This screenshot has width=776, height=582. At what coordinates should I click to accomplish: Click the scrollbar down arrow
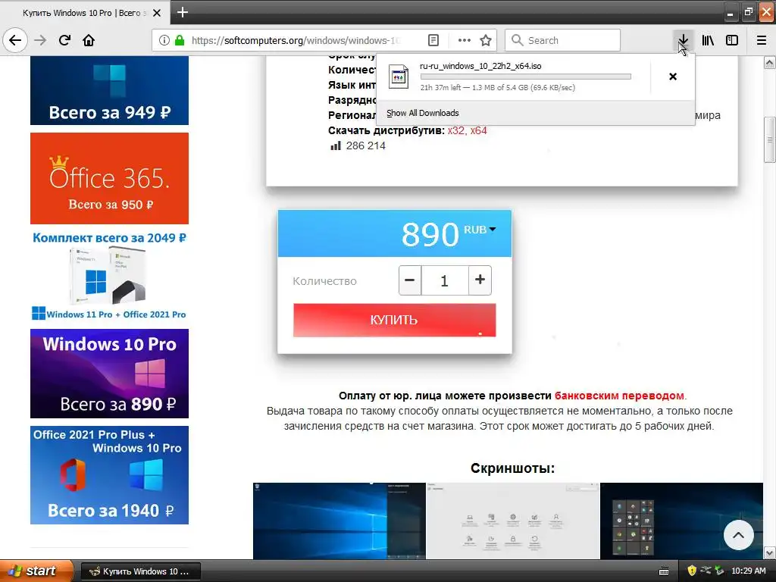click(x=769, y=552)
